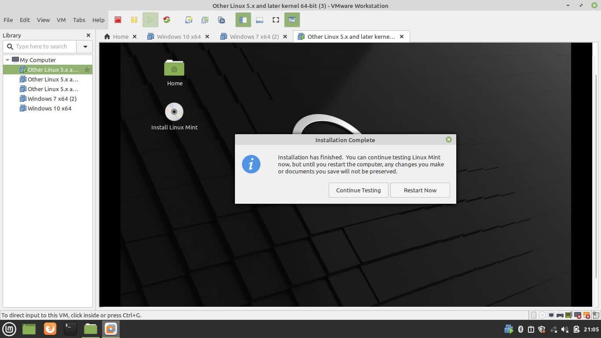Click the blue info icon in the dialog
The height and width of the screenshot is (338, 601).
(x=251, y=164)
